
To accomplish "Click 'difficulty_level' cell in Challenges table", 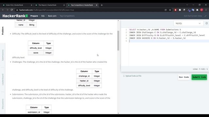I will pos(84,85).
